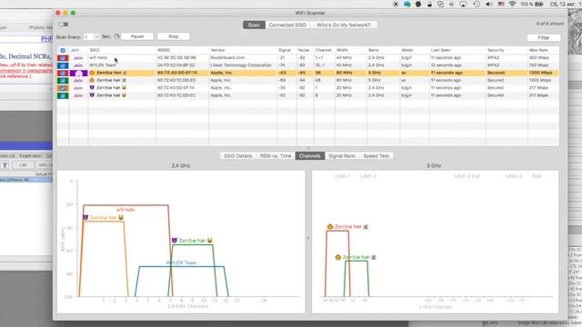The height and width of the screenshot is (327, 582).
Task: Click the Pause button
Action: pos(137,36)
